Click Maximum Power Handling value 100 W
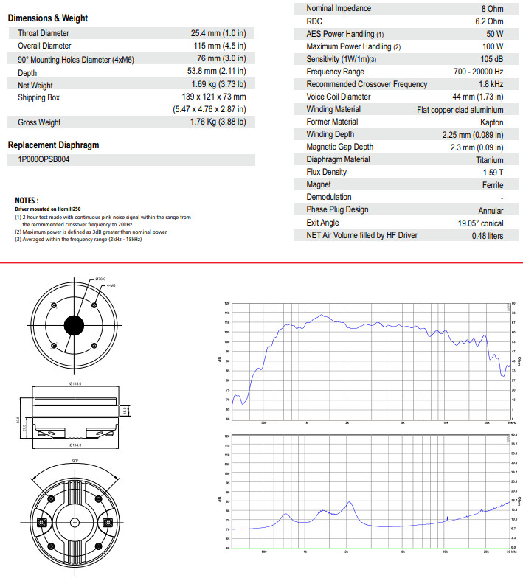The width and height of the screenshot is (523, 581). pyautogui.click(x=493, y=46)
